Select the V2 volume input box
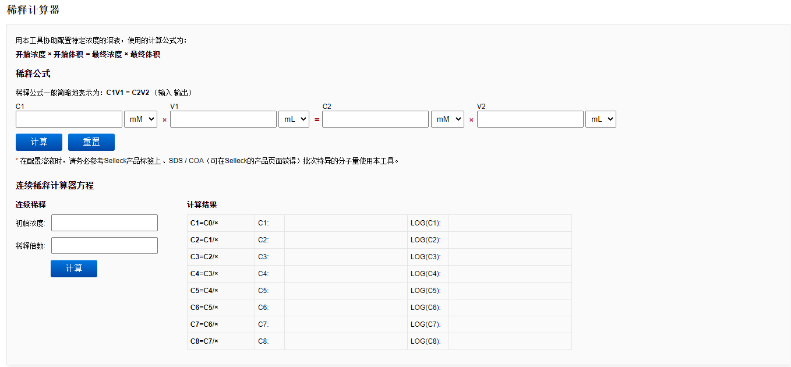 click(x=530, y=119)
